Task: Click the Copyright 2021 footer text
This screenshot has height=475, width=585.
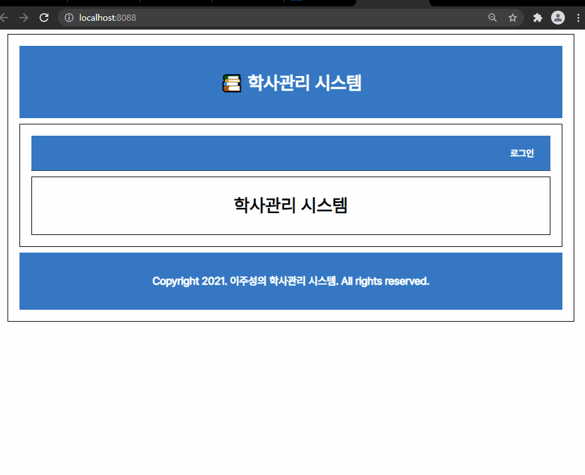Action: 291,281
